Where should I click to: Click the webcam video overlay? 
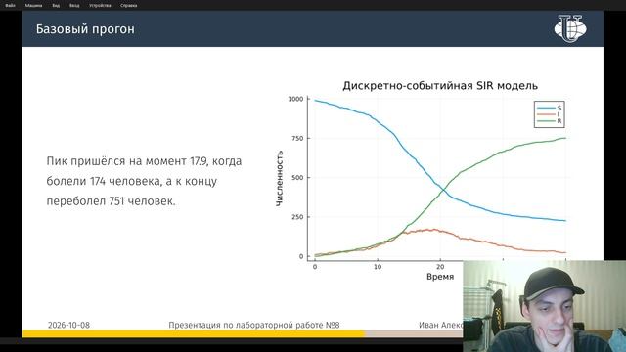[545, 306]
